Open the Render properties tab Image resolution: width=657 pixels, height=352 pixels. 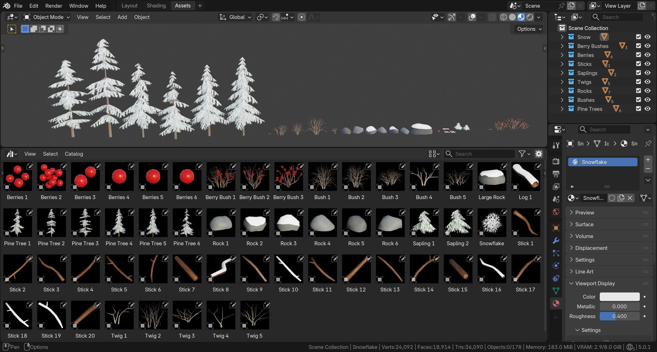click(556, 161)
